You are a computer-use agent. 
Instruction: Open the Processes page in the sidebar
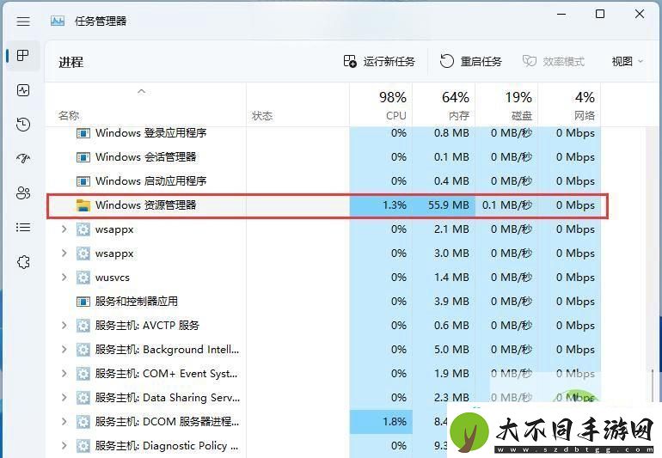tap(23, 55)
